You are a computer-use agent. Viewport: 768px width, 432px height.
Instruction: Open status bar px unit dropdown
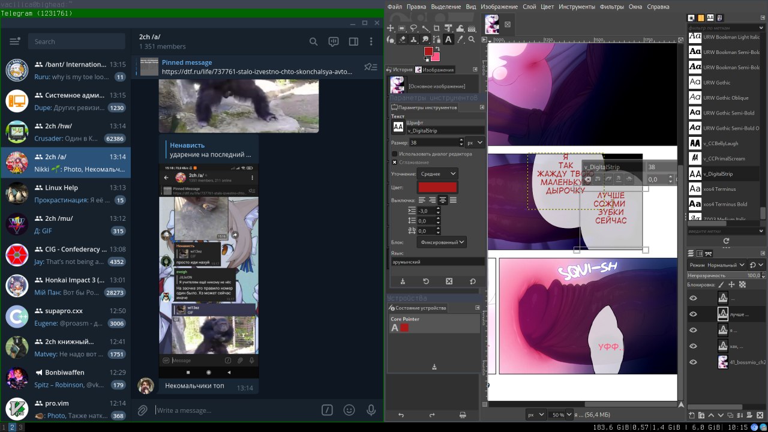click(536, 415)
